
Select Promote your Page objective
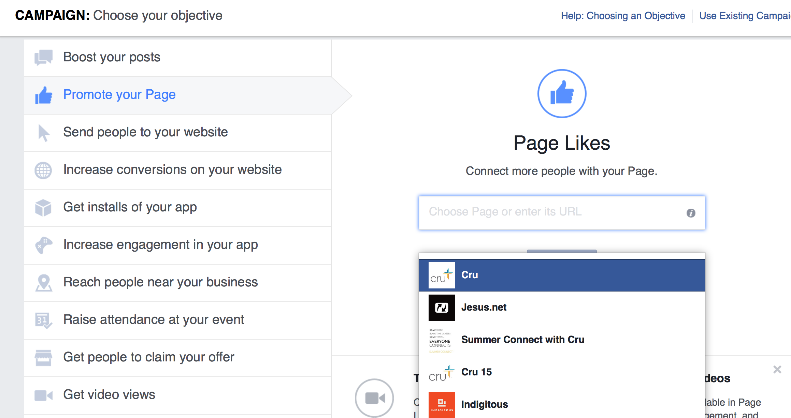coord(177,95)
